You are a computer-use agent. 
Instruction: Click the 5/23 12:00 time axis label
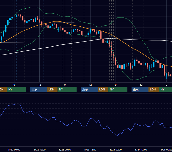coord(90,149)
